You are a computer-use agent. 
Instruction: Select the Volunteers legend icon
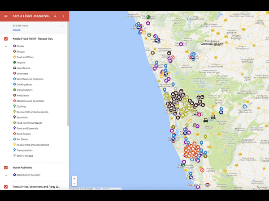[14, 73]
